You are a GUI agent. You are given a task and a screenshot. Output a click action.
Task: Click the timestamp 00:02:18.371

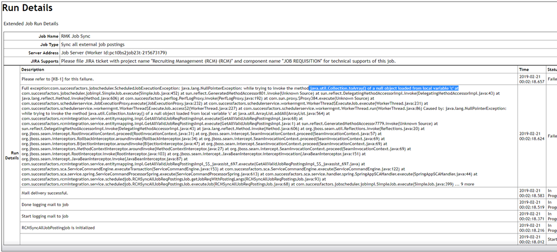(532, 219)
